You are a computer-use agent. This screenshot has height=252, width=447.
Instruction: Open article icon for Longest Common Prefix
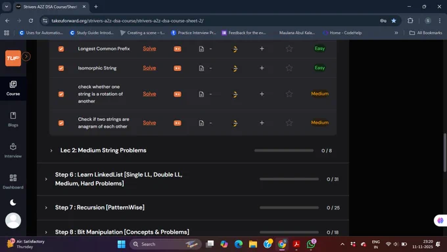(x=201, y=49)
